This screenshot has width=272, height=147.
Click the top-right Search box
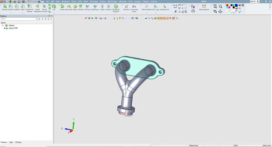pyautogui.click(x=255, y=1)
